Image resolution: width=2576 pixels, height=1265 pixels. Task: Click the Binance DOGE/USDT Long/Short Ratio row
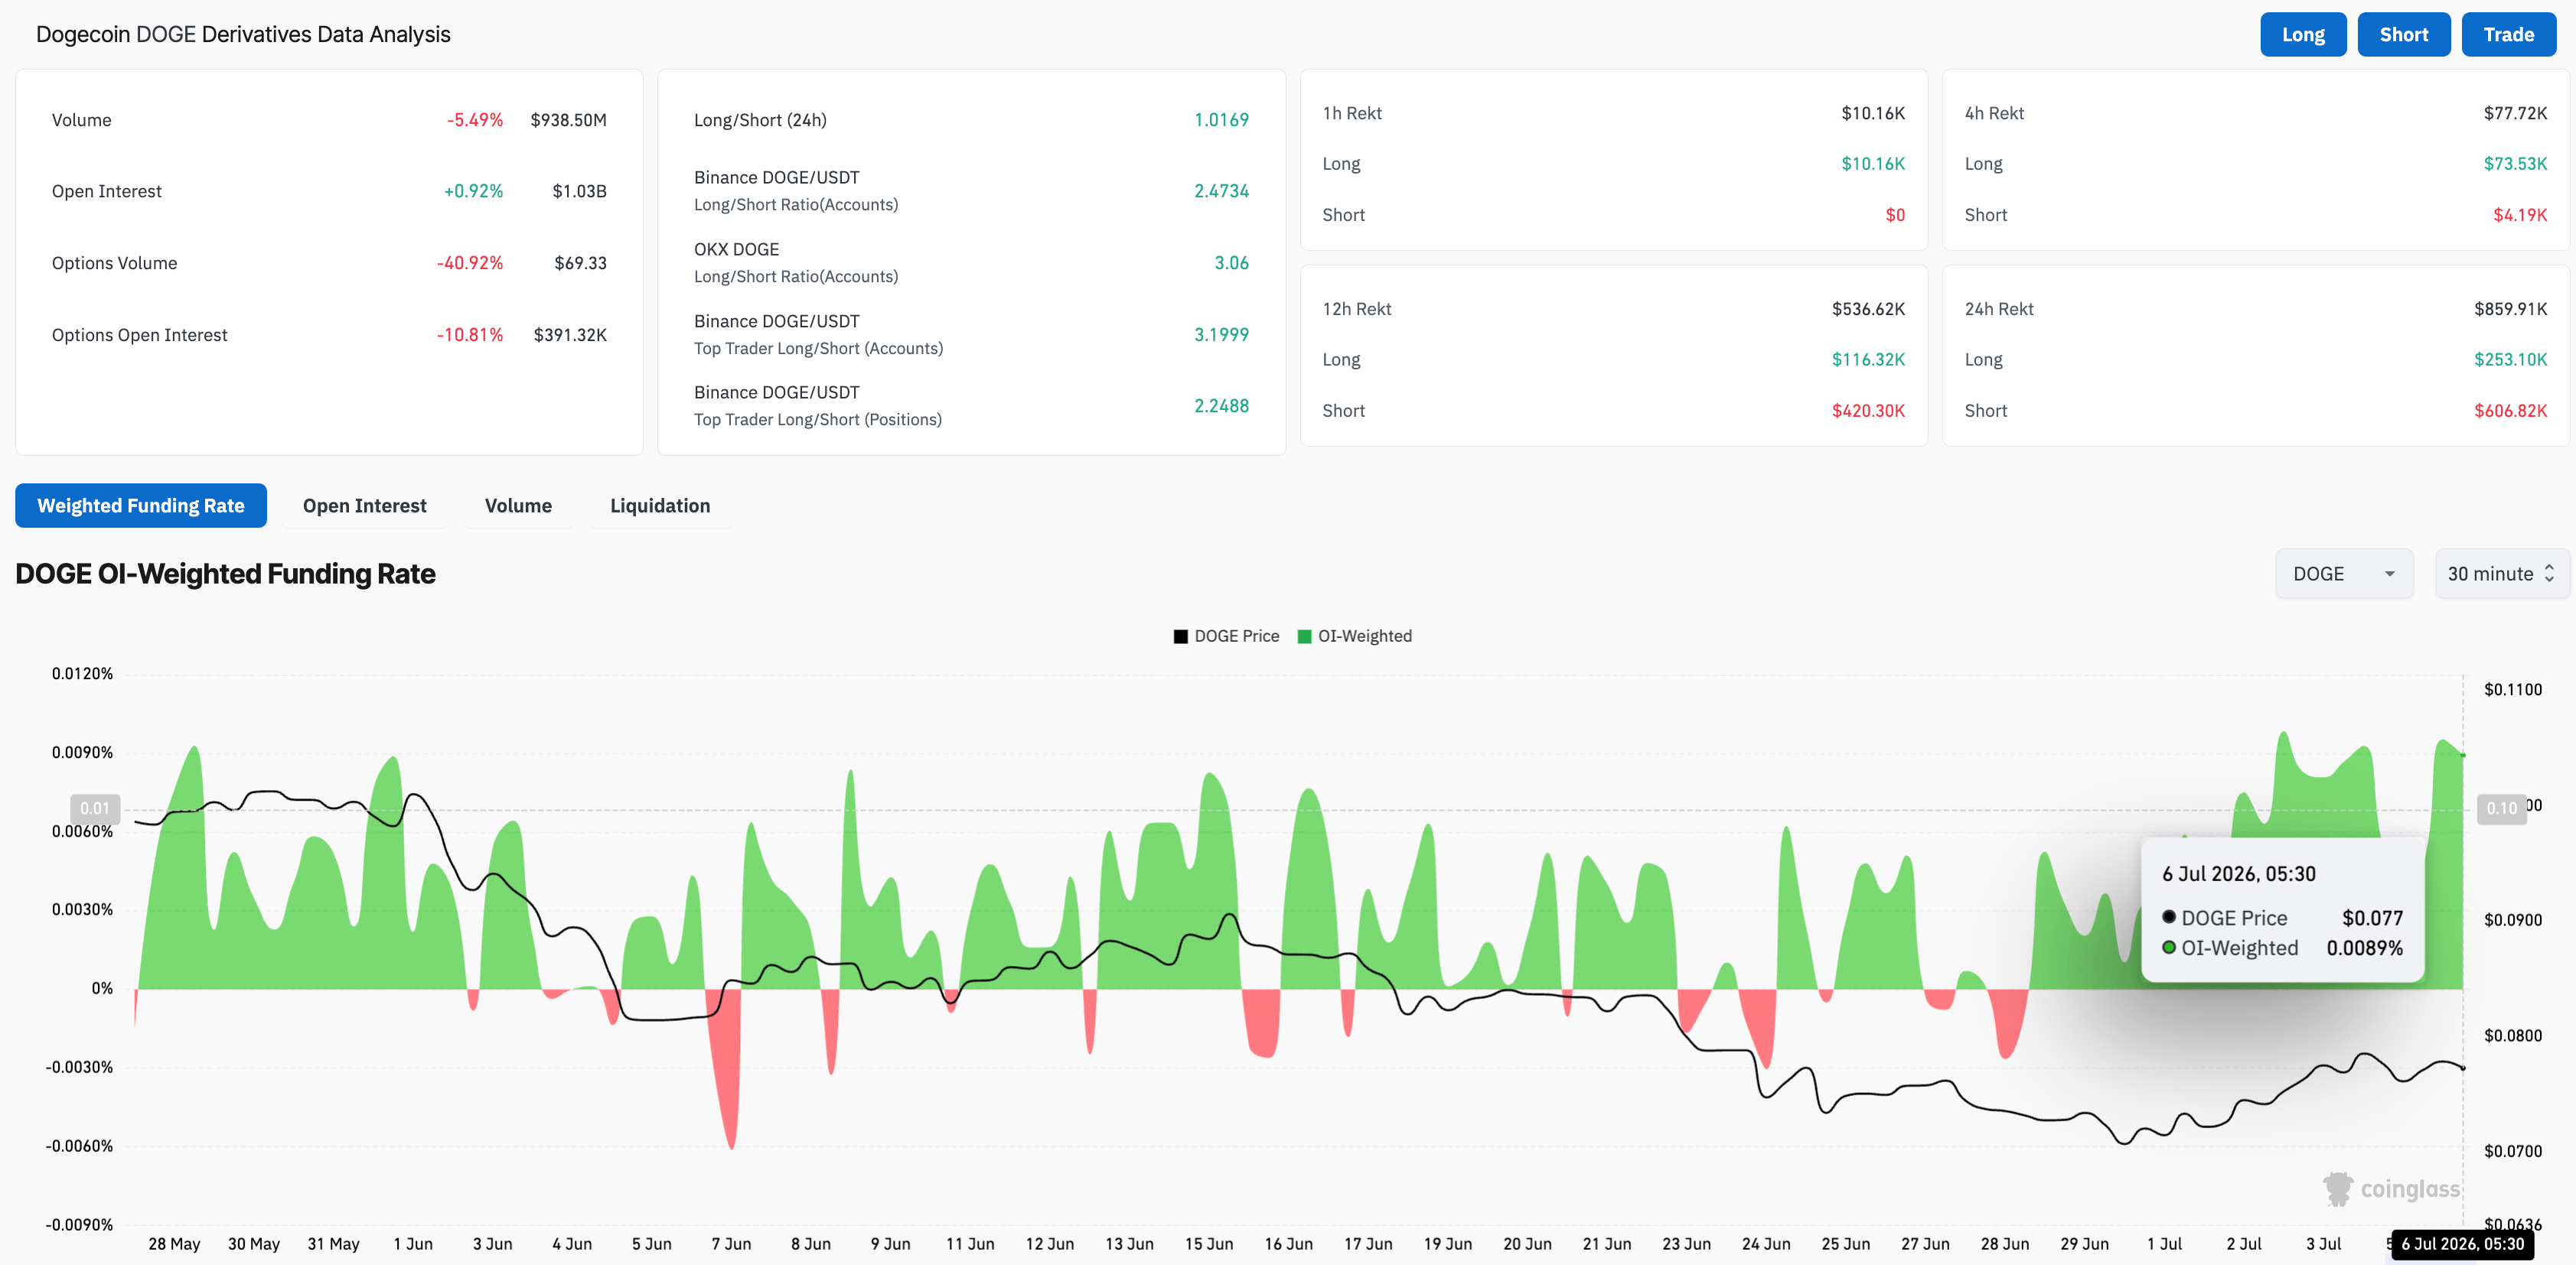click(971, 191)
